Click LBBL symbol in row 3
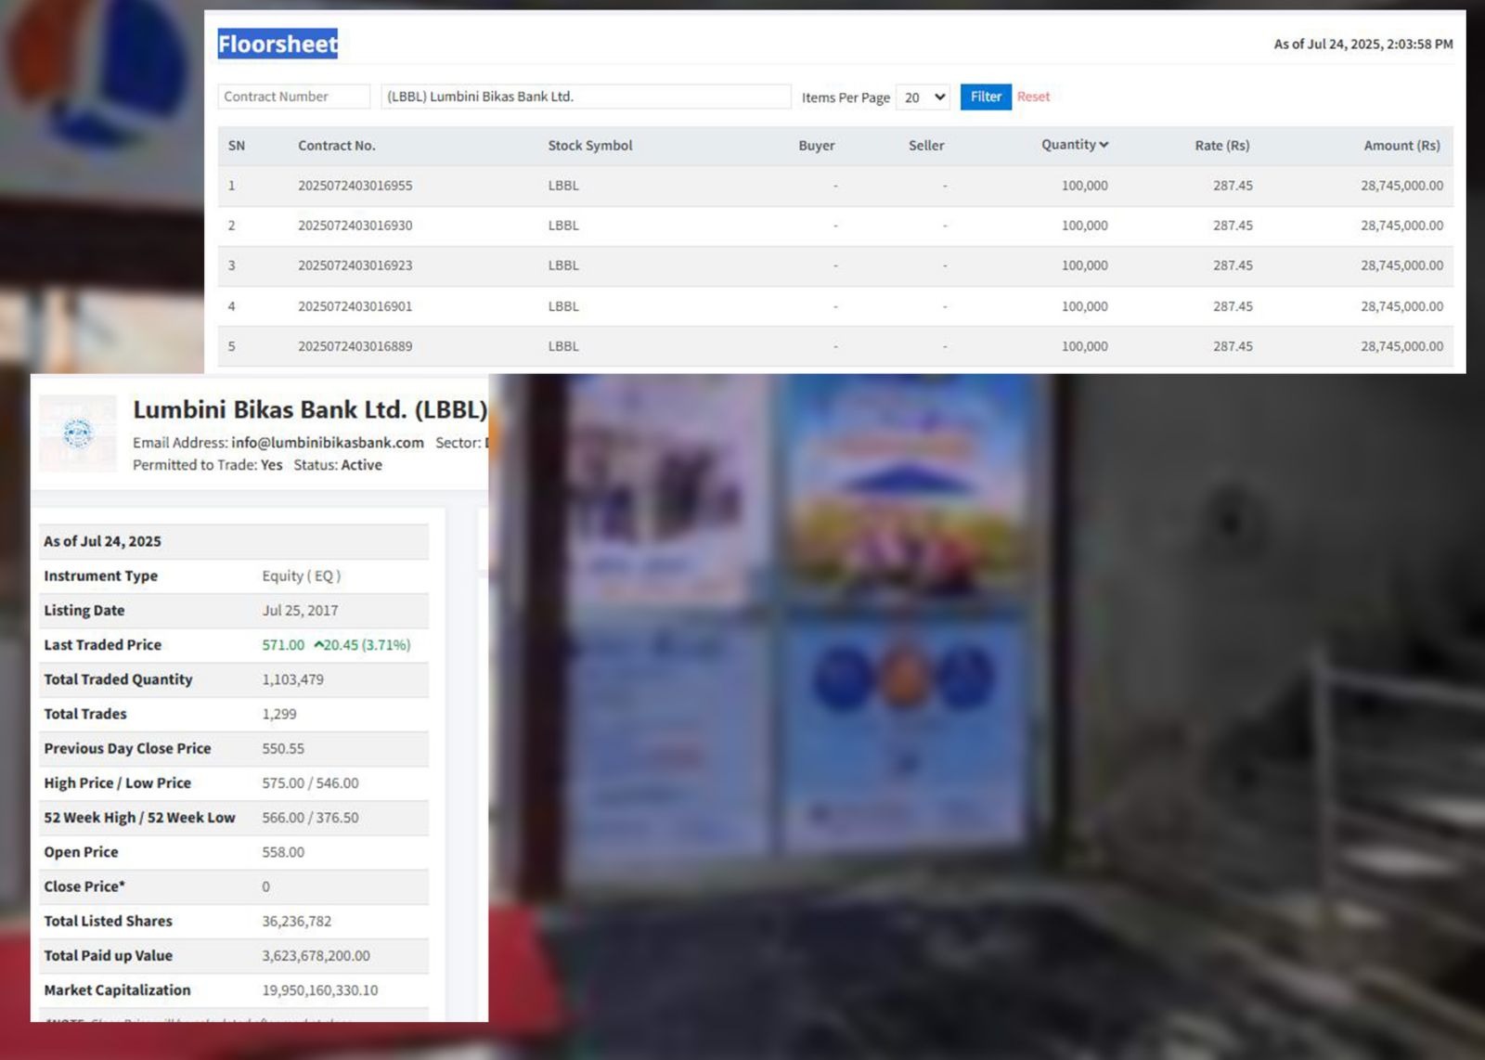The image size is (1485, 1060). (563, 265)
